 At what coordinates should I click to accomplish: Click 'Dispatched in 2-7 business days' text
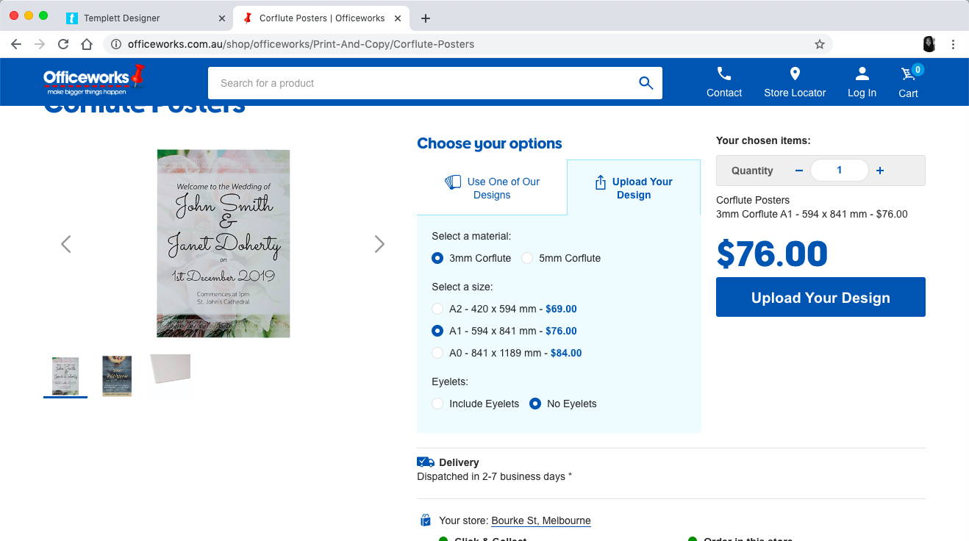[x=494, y=476]
